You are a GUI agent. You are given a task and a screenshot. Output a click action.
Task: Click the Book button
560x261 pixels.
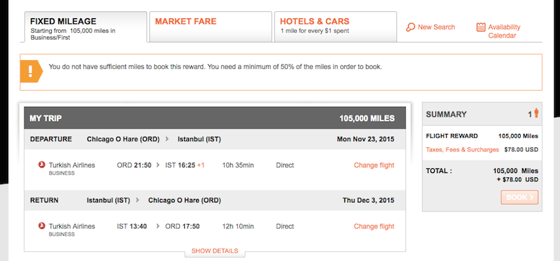pos(519,197)
